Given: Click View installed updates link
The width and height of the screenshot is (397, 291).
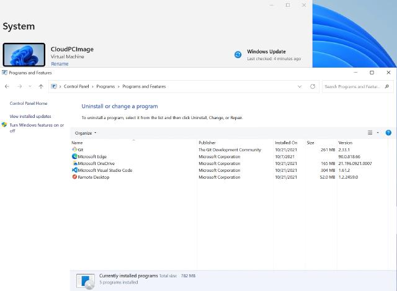Looking at the screenshot, I should point(30,116).
